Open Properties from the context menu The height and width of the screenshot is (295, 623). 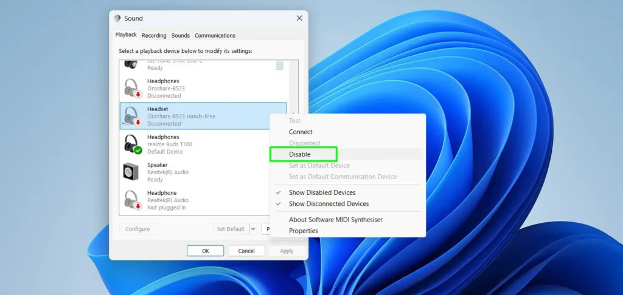(x=303, y=231)
